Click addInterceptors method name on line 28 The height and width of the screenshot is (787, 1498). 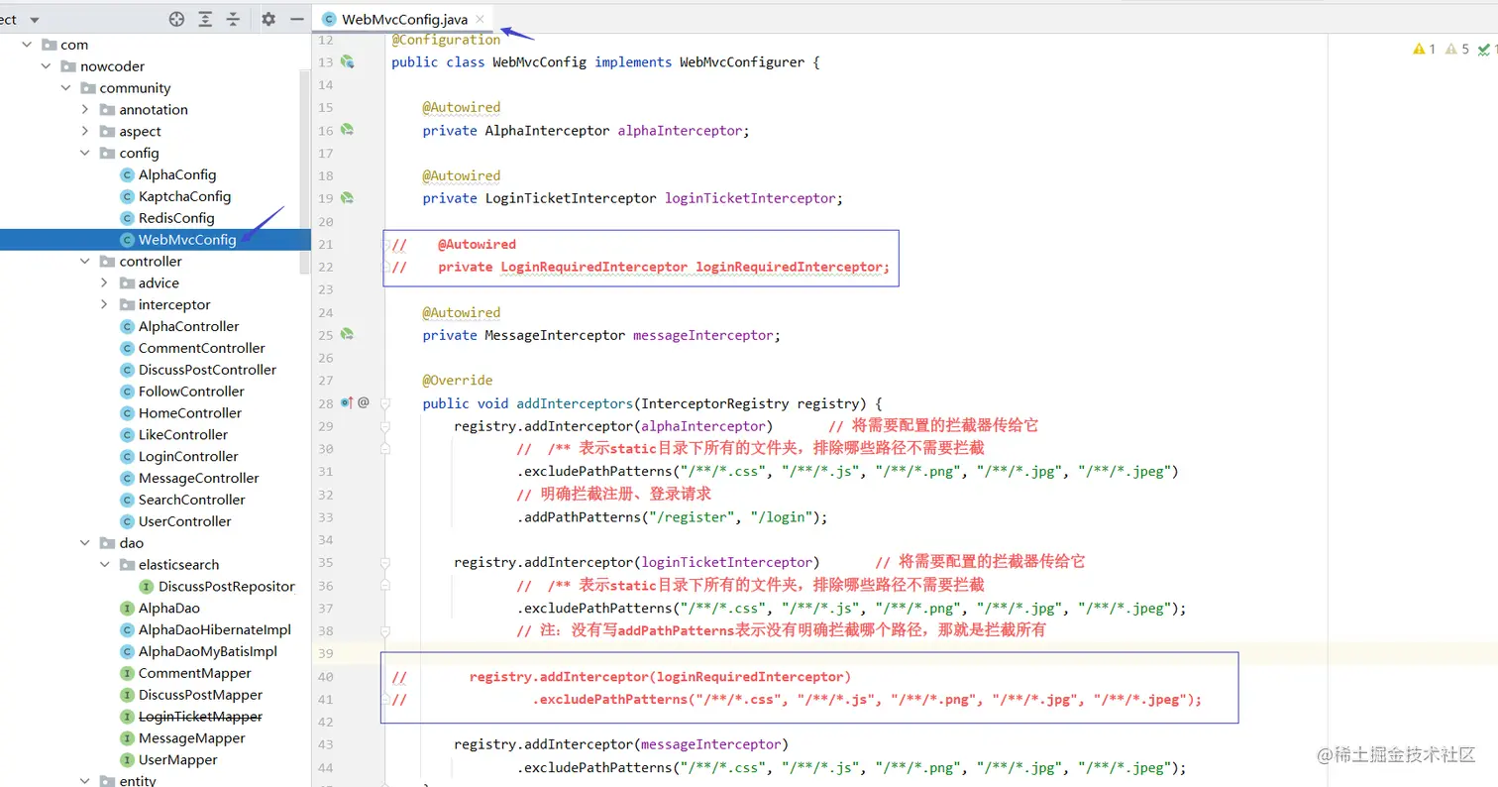click(x=575, y=403)
